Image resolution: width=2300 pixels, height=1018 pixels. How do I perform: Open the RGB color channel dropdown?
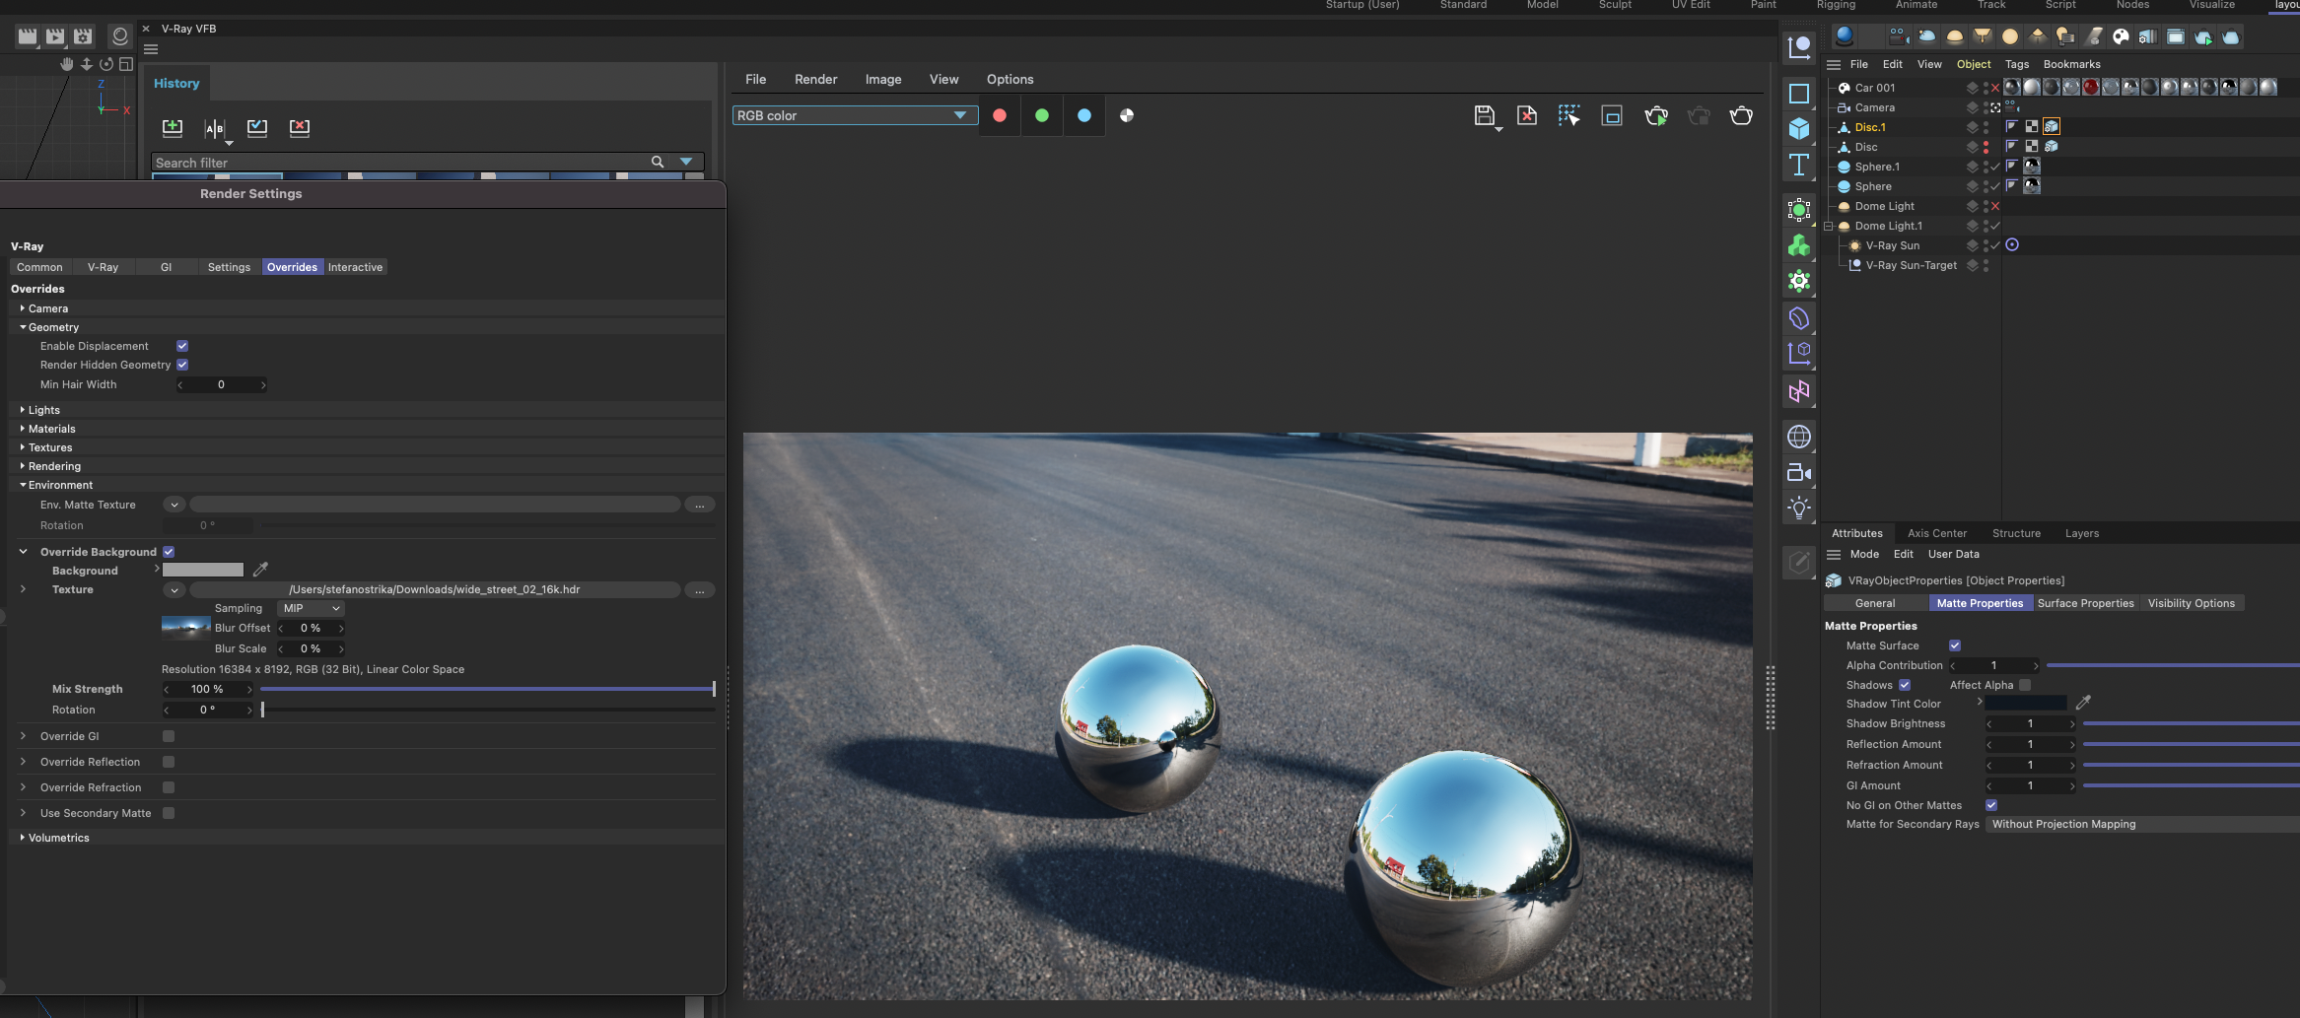click(854, 116)
